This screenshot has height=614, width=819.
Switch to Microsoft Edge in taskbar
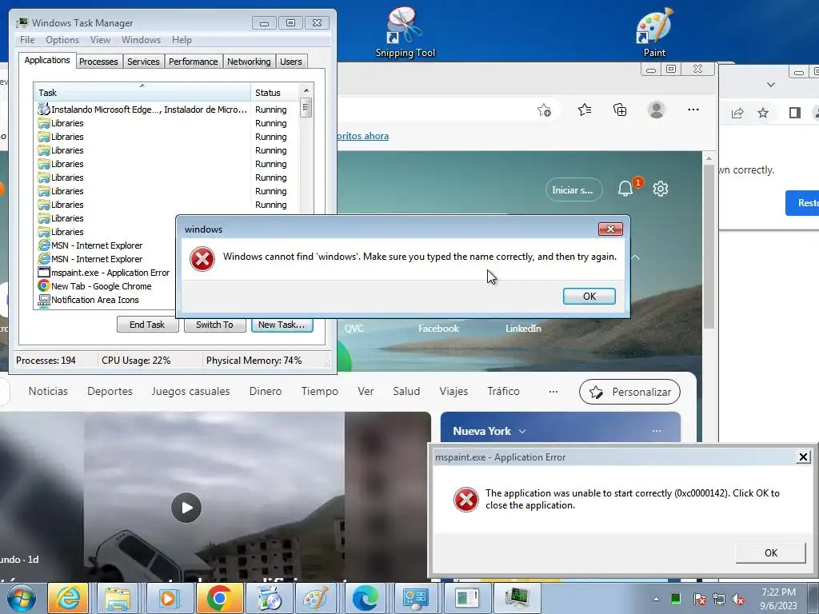click(365, 598)
